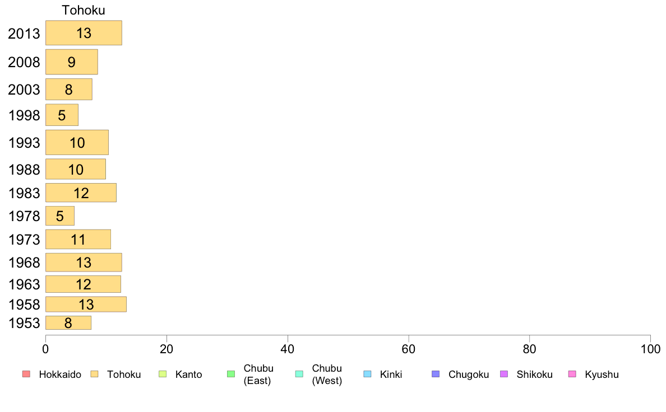Click the Kanto yellow-green legend swatch
The width and height of the screenshot is (666, 412).
click(162, 374)
